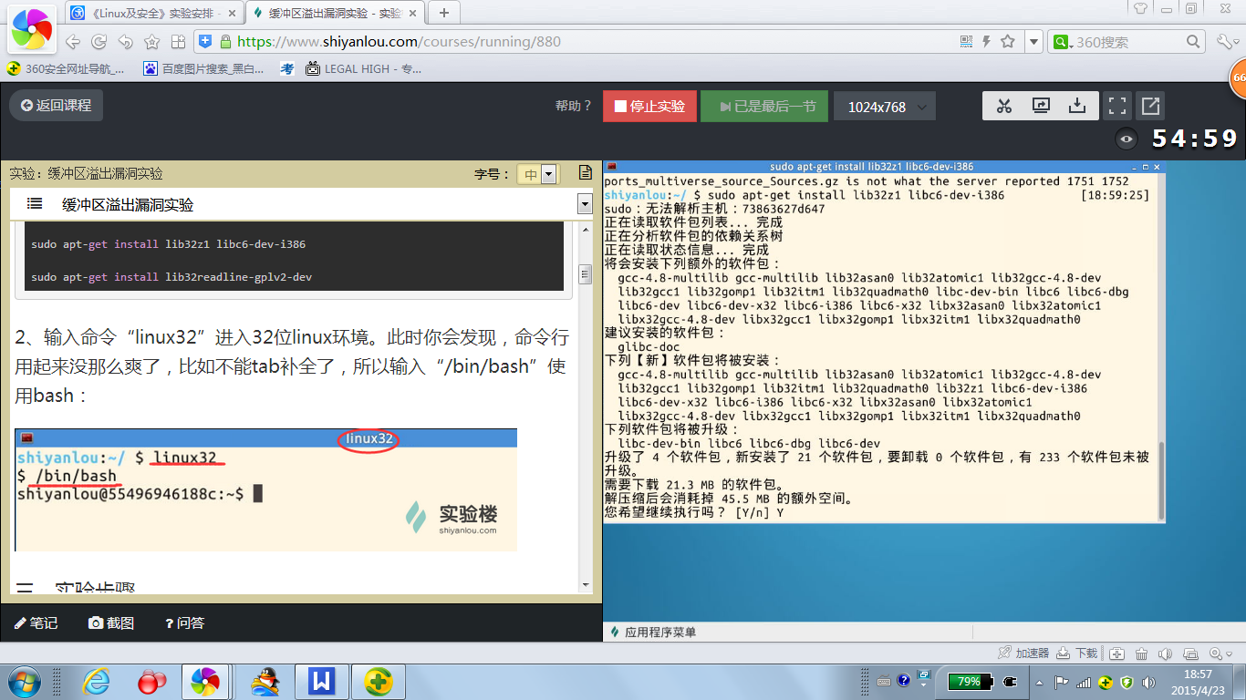This screenshot has width=1246, height=700.
Task: Click the green 已是最后一节 button
Action: 764,106
